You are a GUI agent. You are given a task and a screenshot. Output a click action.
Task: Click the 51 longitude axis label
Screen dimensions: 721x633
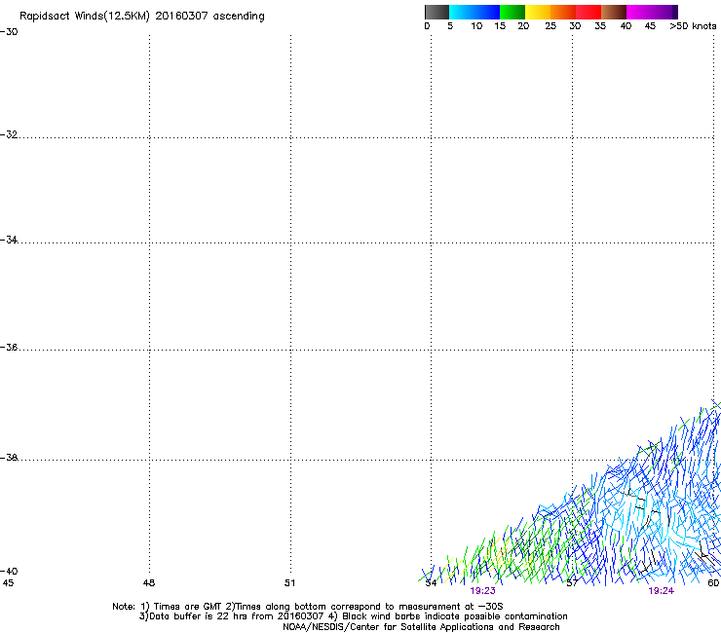tap(289, 583)
